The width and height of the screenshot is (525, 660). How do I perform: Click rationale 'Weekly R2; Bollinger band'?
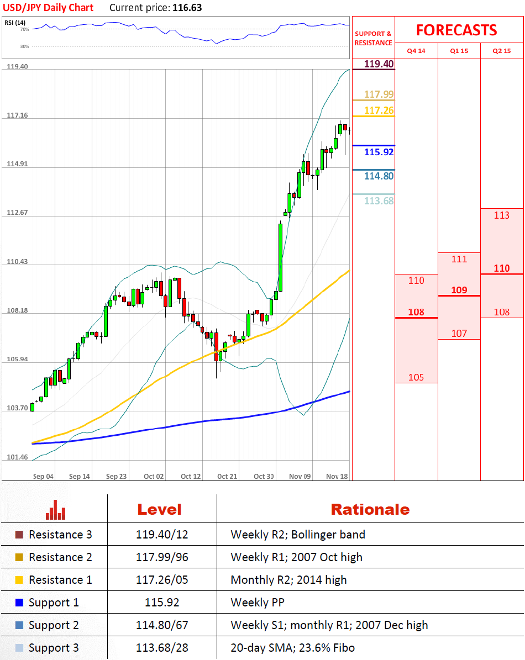click(x=298, y=535)
